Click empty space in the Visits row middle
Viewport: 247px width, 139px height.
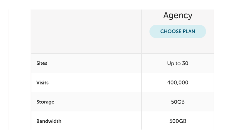pyautogui.click(x=94, y=83)
